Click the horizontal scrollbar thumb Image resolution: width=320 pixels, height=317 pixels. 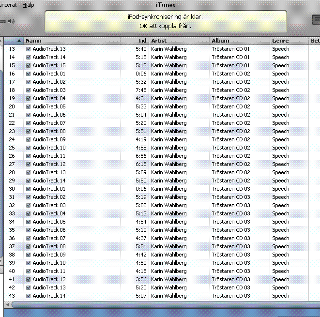click(x=166, y=304)
